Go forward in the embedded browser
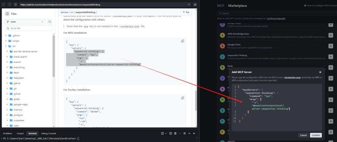This screenshot has width=337, height=142. point(10,5)
